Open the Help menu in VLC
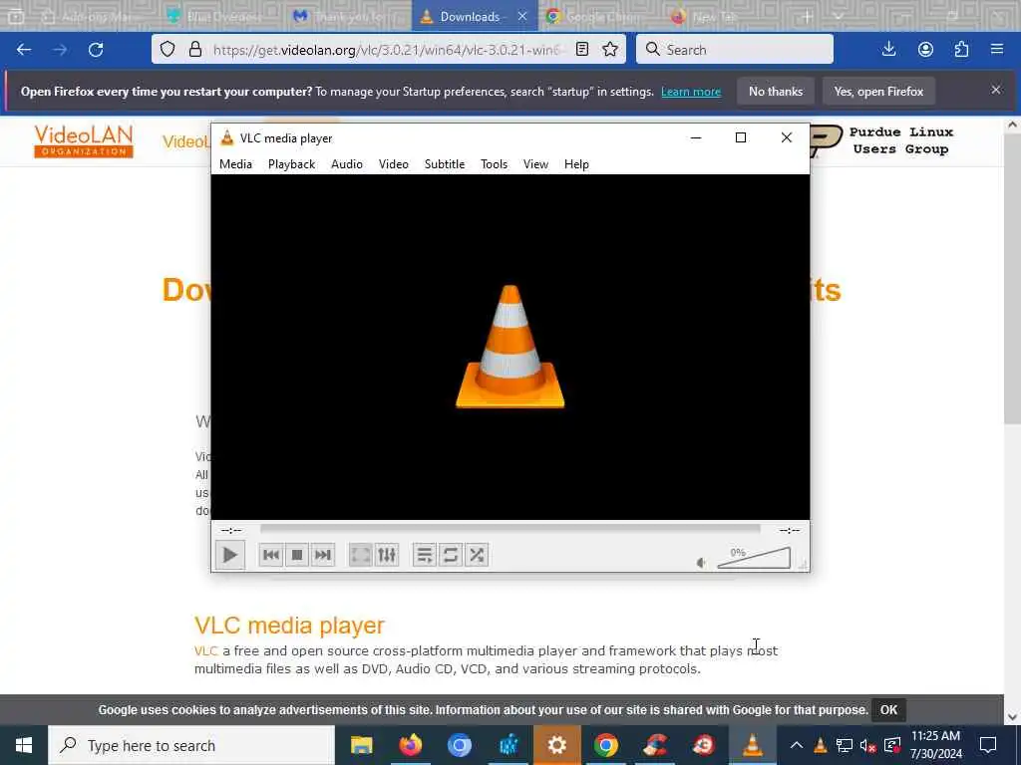The width and height of the screenshot is (1021, 765). click(577, 164)
